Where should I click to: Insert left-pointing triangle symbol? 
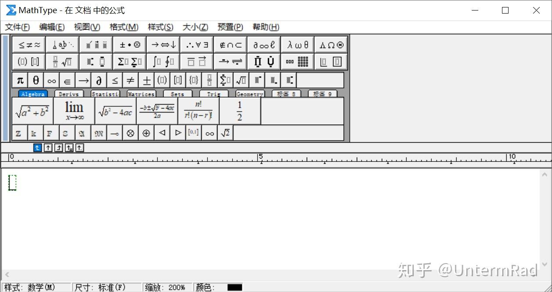pos(162,133)
